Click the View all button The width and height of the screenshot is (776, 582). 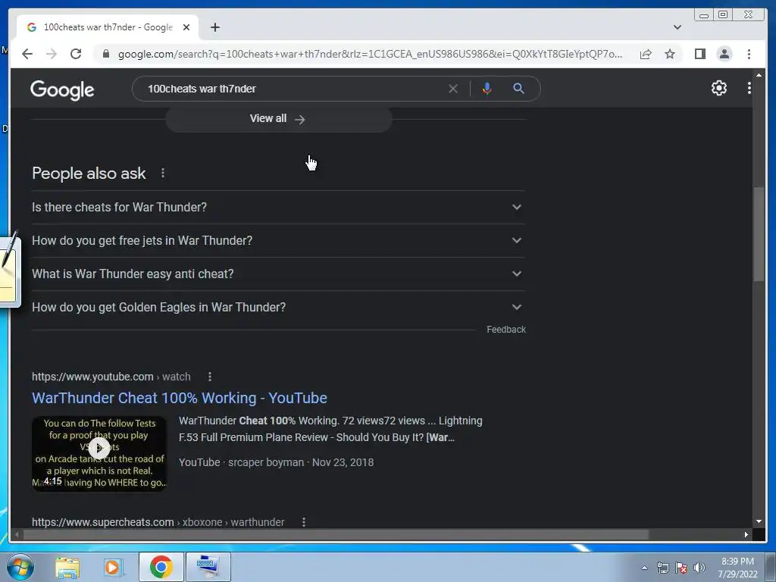click(278, 119)
